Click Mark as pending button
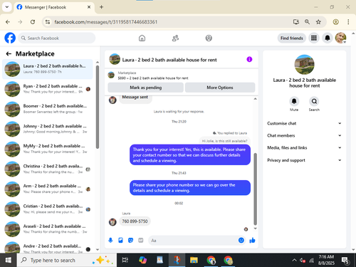Screen dimensions: 356x267 coord(145,88)
